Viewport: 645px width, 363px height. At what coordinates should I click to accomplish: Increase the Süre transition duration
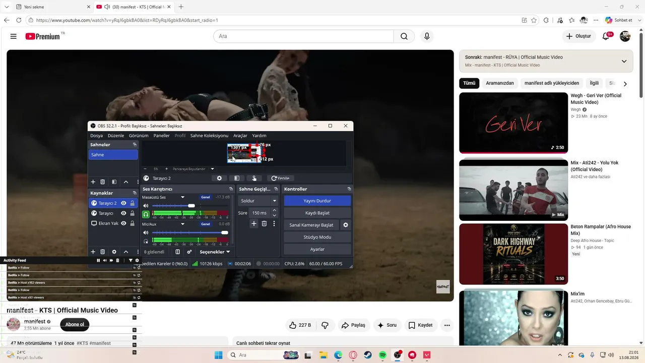pyautogui.click(x=275, y=210)
